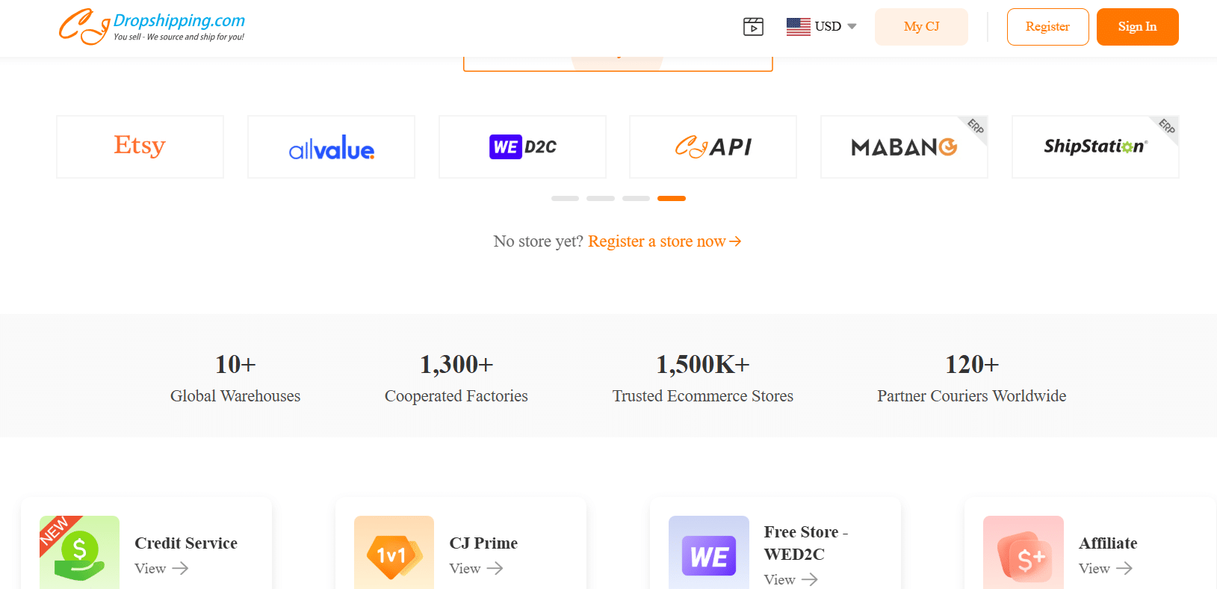Select the AllValue platform logo

pos(331,147)
